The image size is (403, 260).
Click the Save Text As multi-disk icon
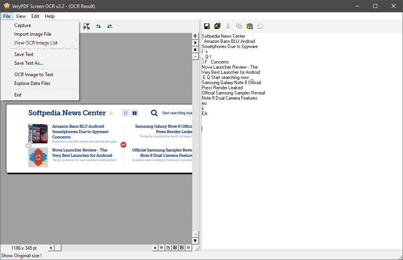218,26
